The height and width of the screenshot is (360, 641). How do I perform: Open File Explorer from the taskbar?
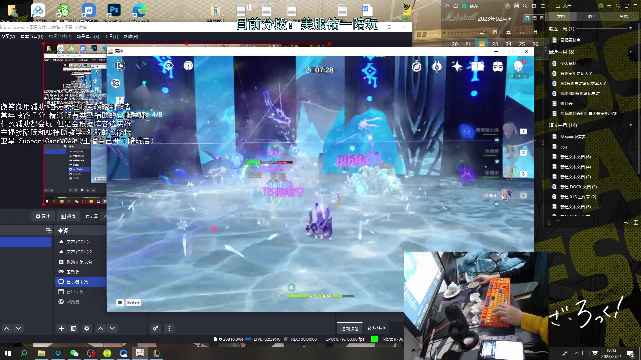click(x=41, y=353)
